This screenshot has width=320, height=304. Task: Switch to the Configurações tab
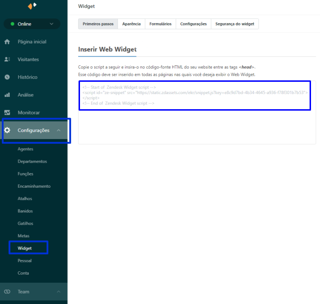194,24
